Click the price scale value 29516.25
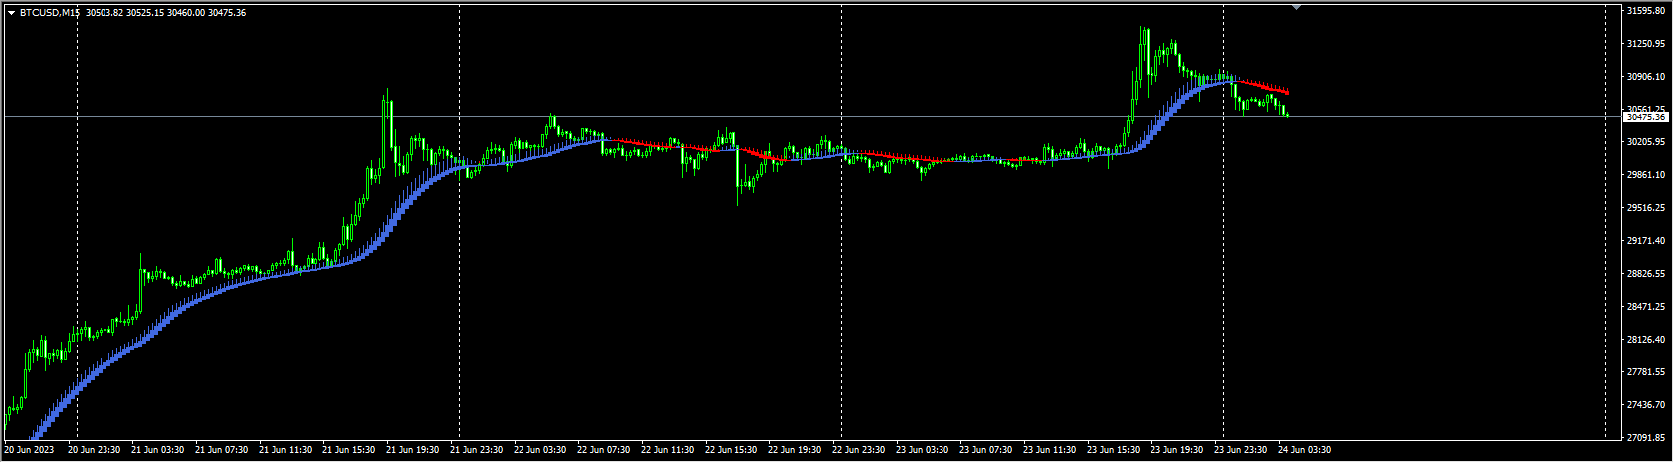The image size is (1674, 463). click(1646, 208)
